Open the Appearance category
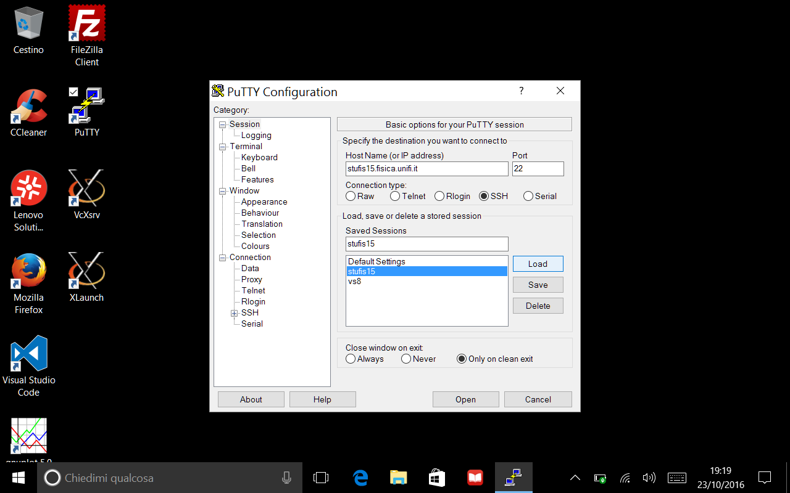This screenshot has height=493, width=790. click(x=264, y=202)
